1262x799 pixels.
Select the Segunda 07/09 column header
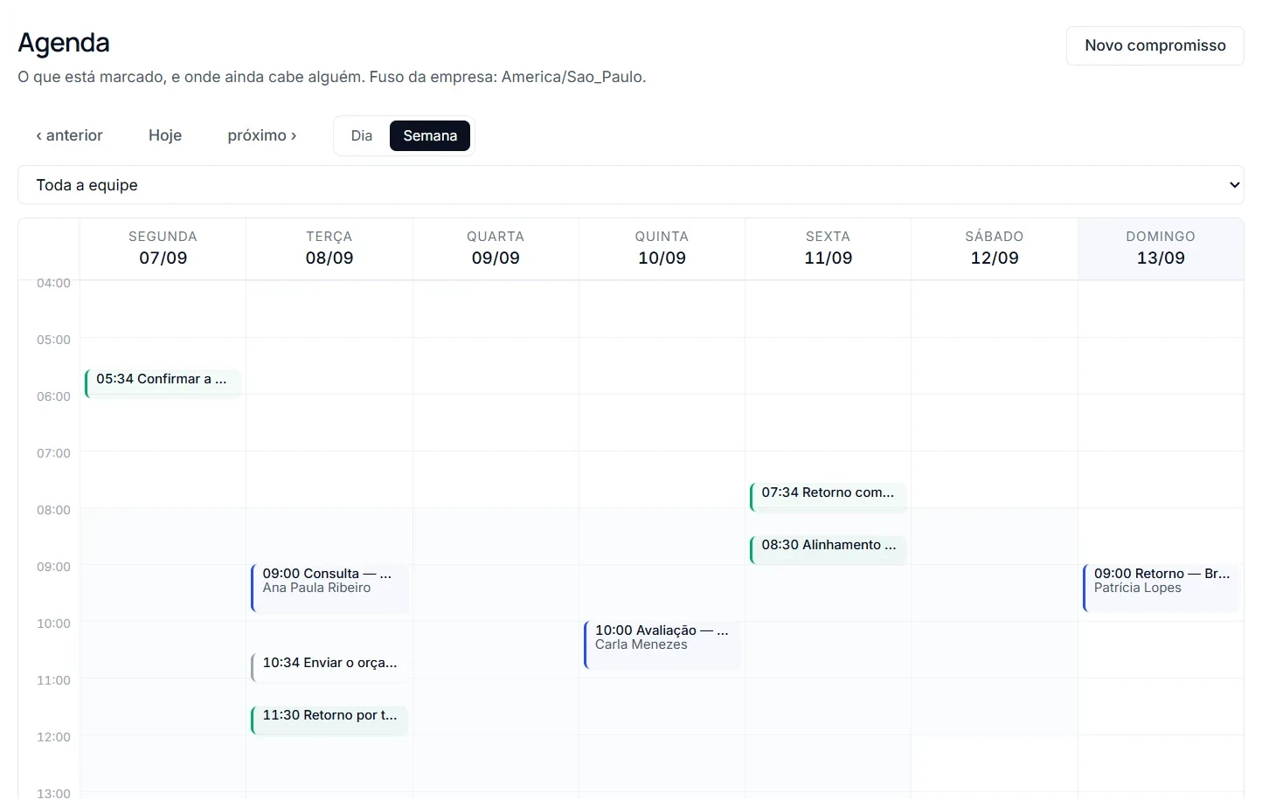click(x=163, y=249)
